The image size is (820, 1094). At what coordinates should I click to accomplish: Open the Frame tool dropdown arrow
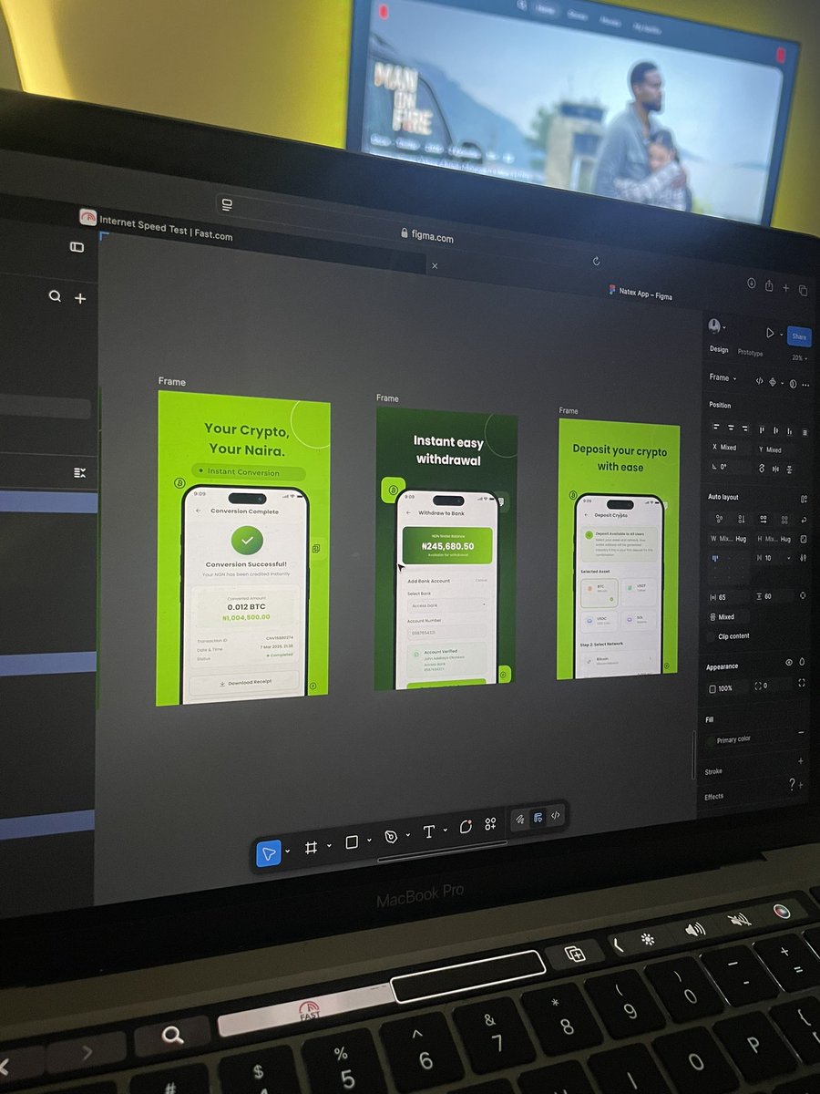pyautogui.click(x=327, y=845)
